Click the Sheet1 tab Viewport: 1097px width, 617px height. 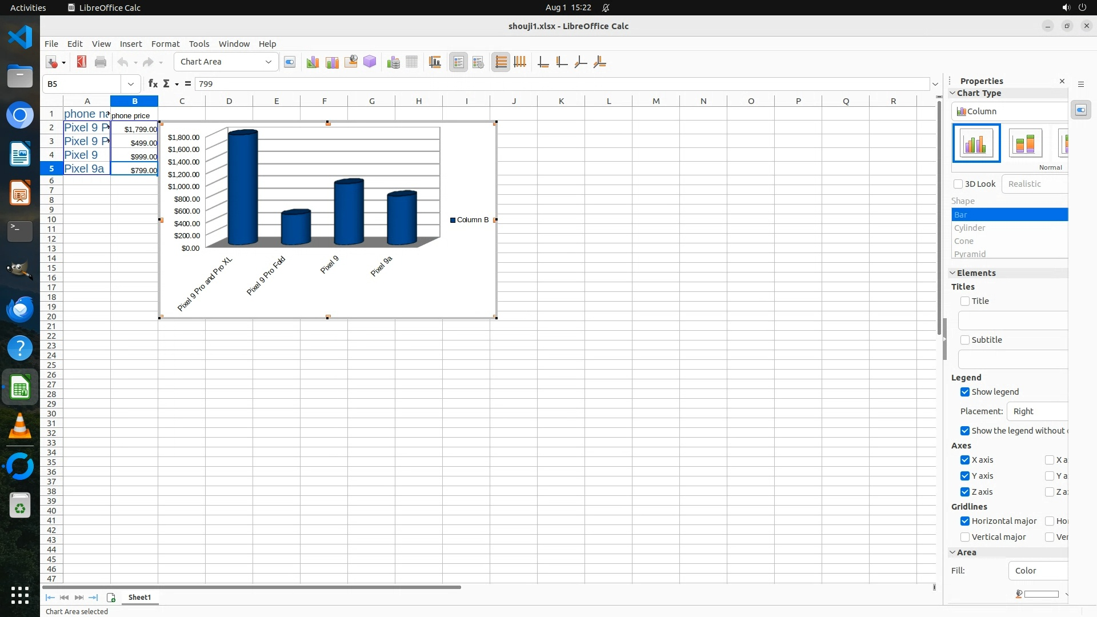point(139,597)
